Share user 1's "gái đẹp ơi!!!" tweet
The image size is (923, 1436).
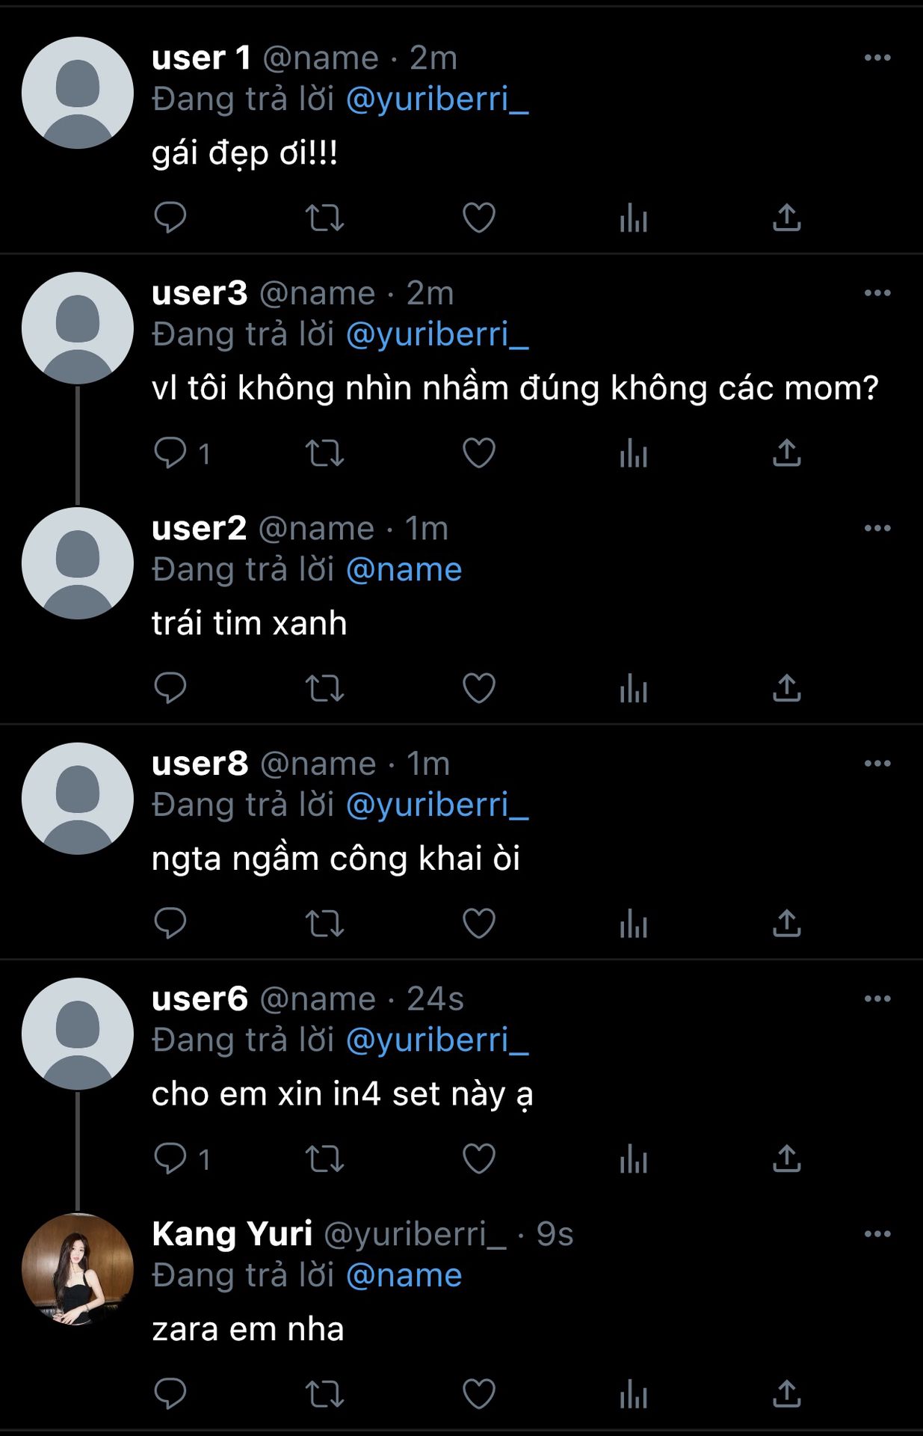(x=786, y=218)
